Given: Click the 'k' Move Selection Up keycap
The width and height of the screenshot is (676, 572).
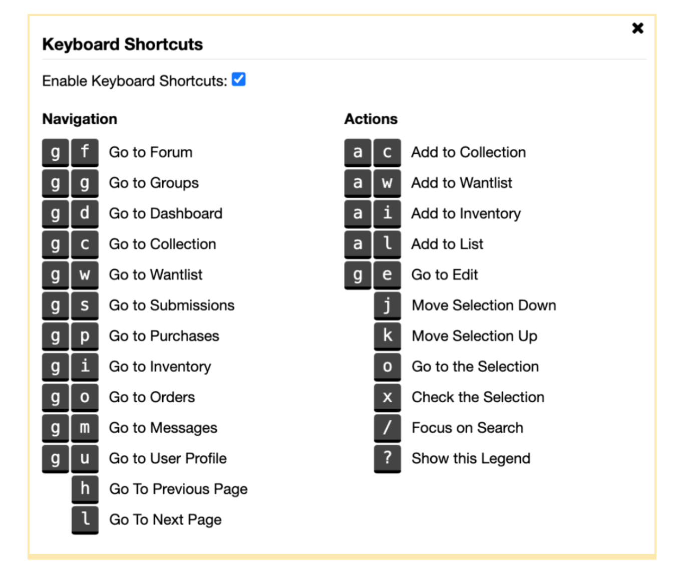Looking at the screenshot, I should (x=387, y=336).
